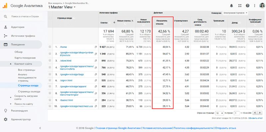Open nest-usa page in new window icon
The height and width of the screenshot is (132, 266).
(x=96, y=106)
